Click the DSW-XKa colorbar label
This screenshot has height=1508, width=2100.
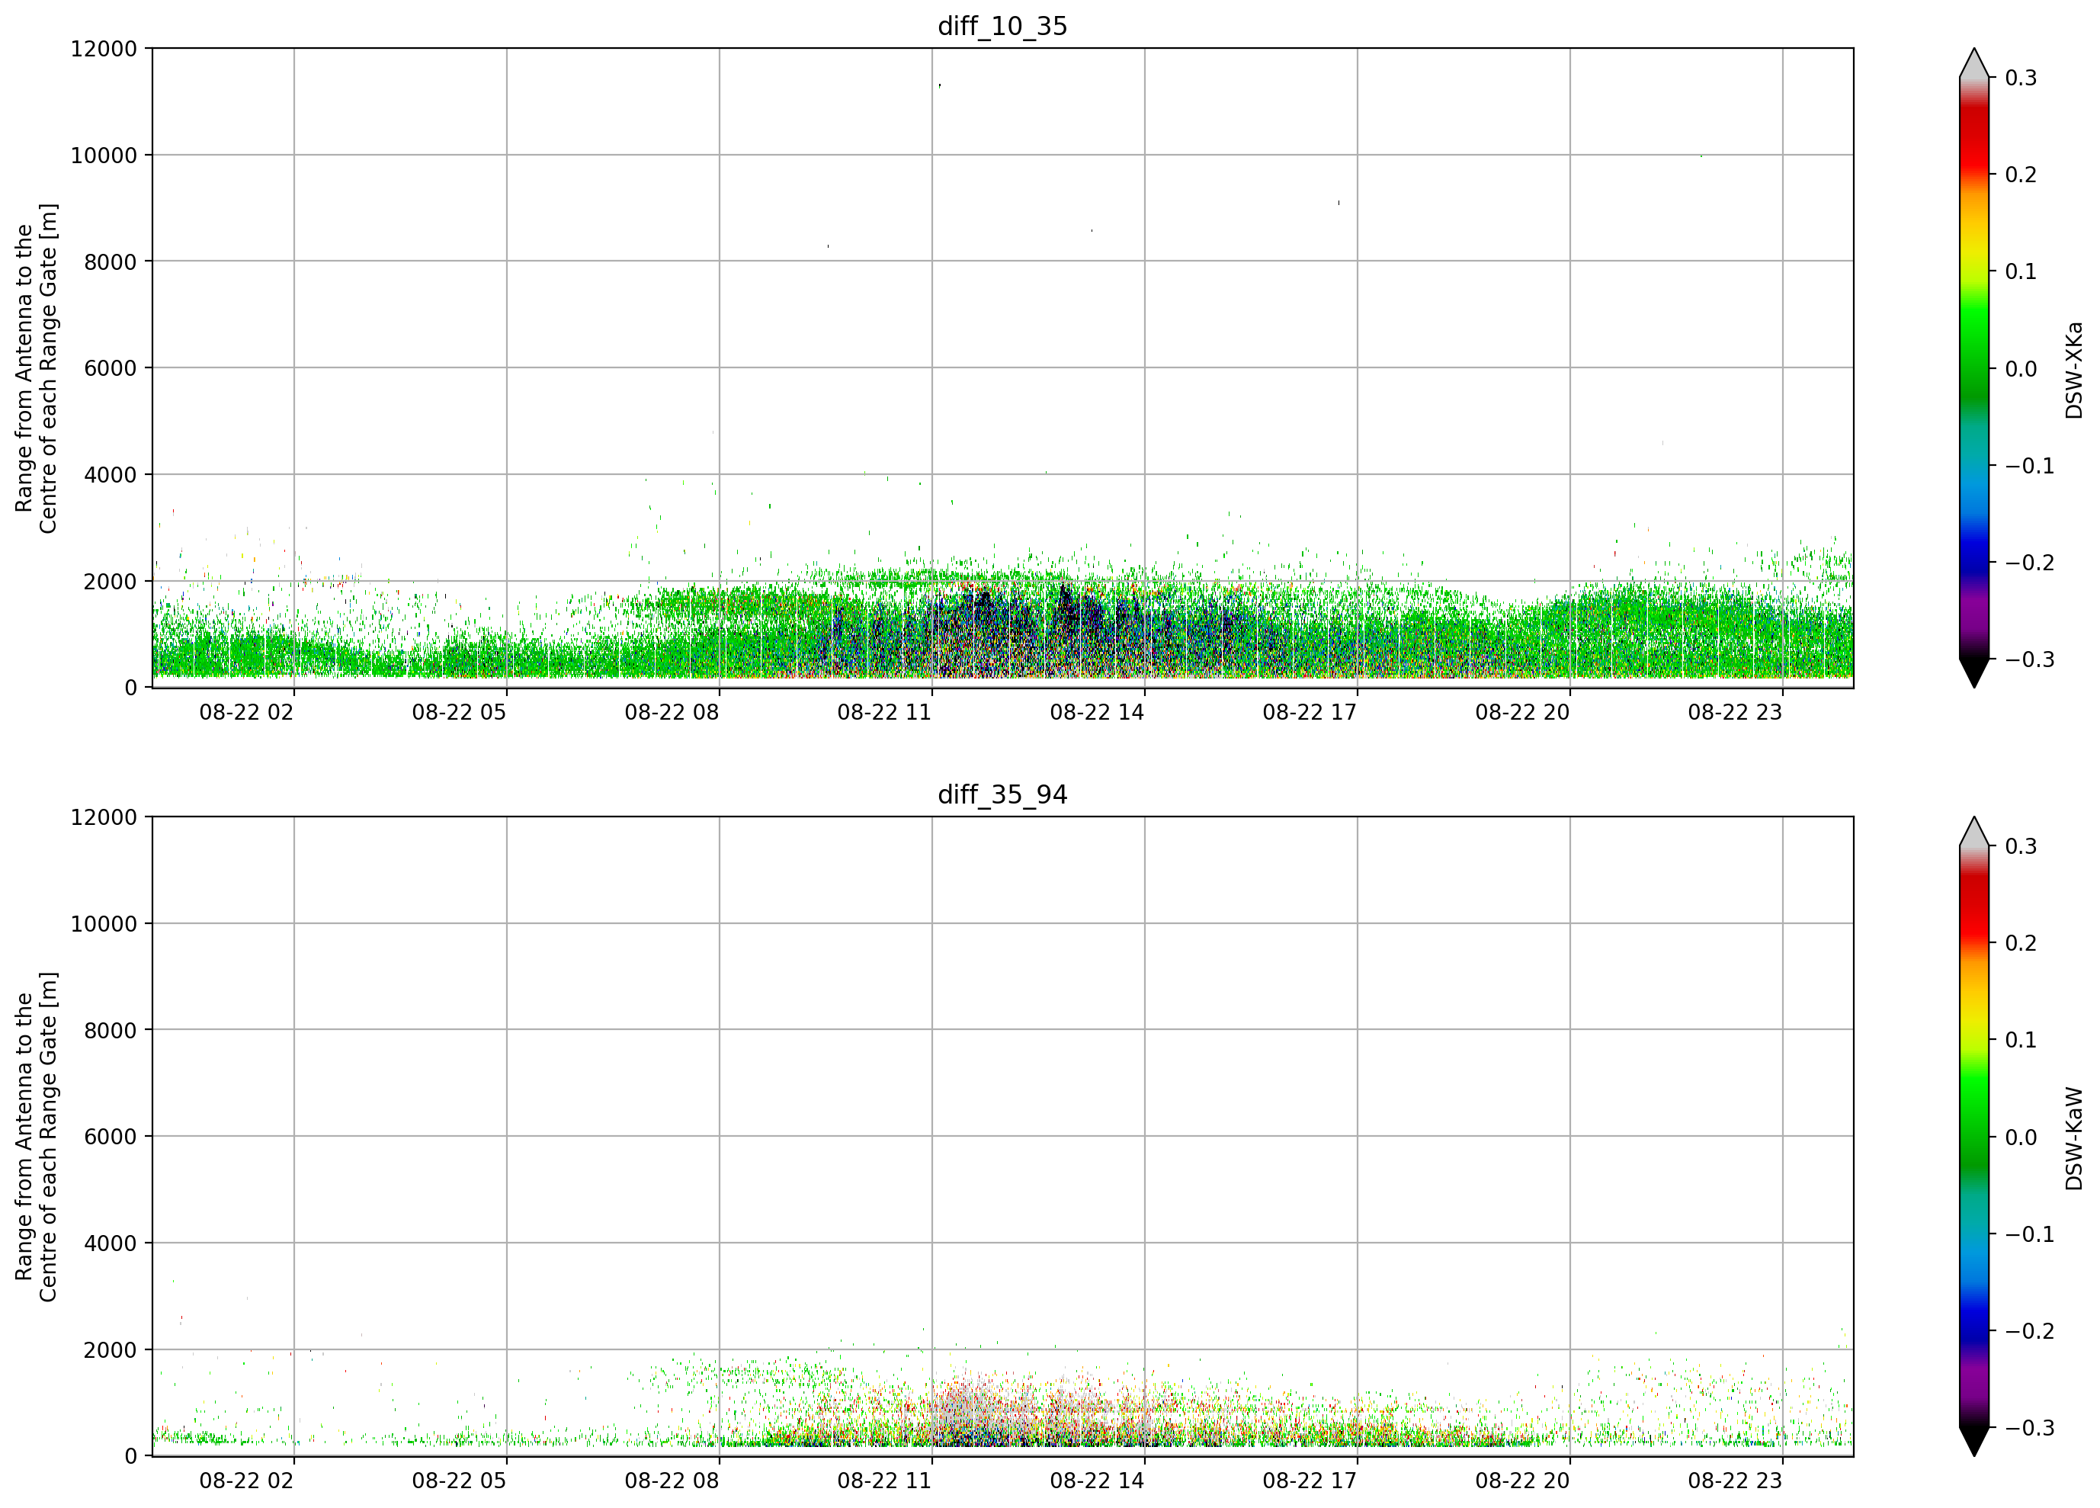(2073, 371)
